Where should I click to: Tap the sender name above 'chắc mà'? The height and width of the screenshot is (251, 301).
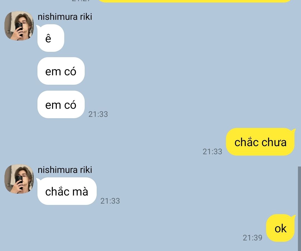(x=65, y=170)
